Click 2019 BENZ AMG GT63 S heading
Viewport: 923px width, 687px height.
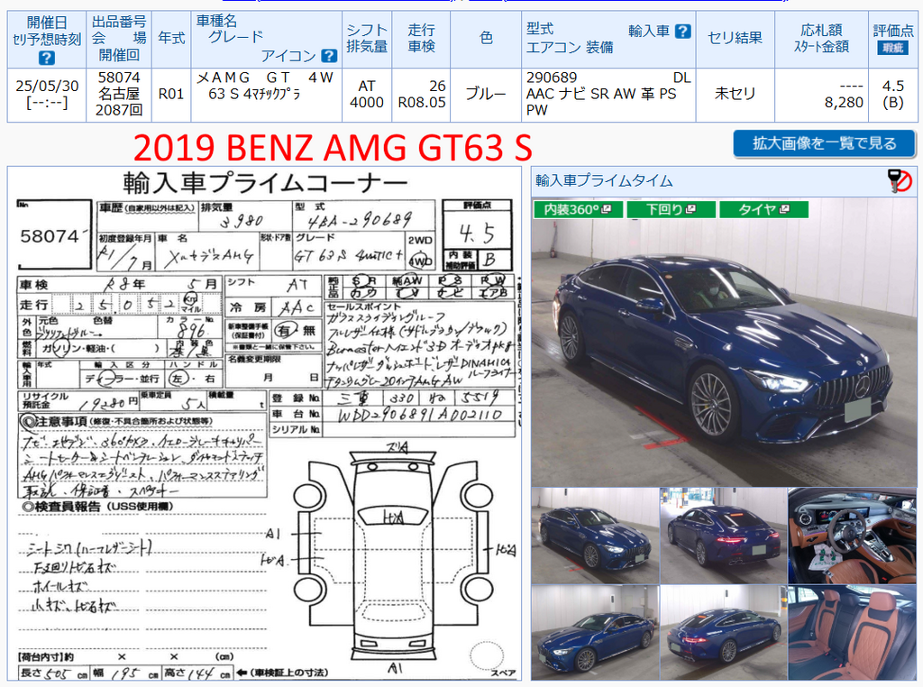(333, 147)
